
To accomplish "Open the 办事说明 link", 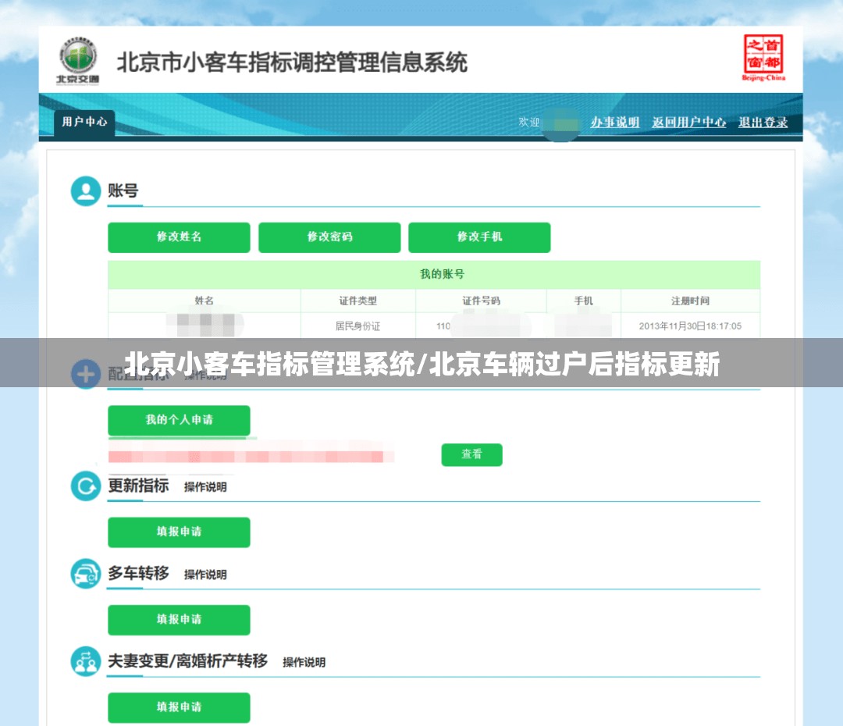I will click(615, 122).
